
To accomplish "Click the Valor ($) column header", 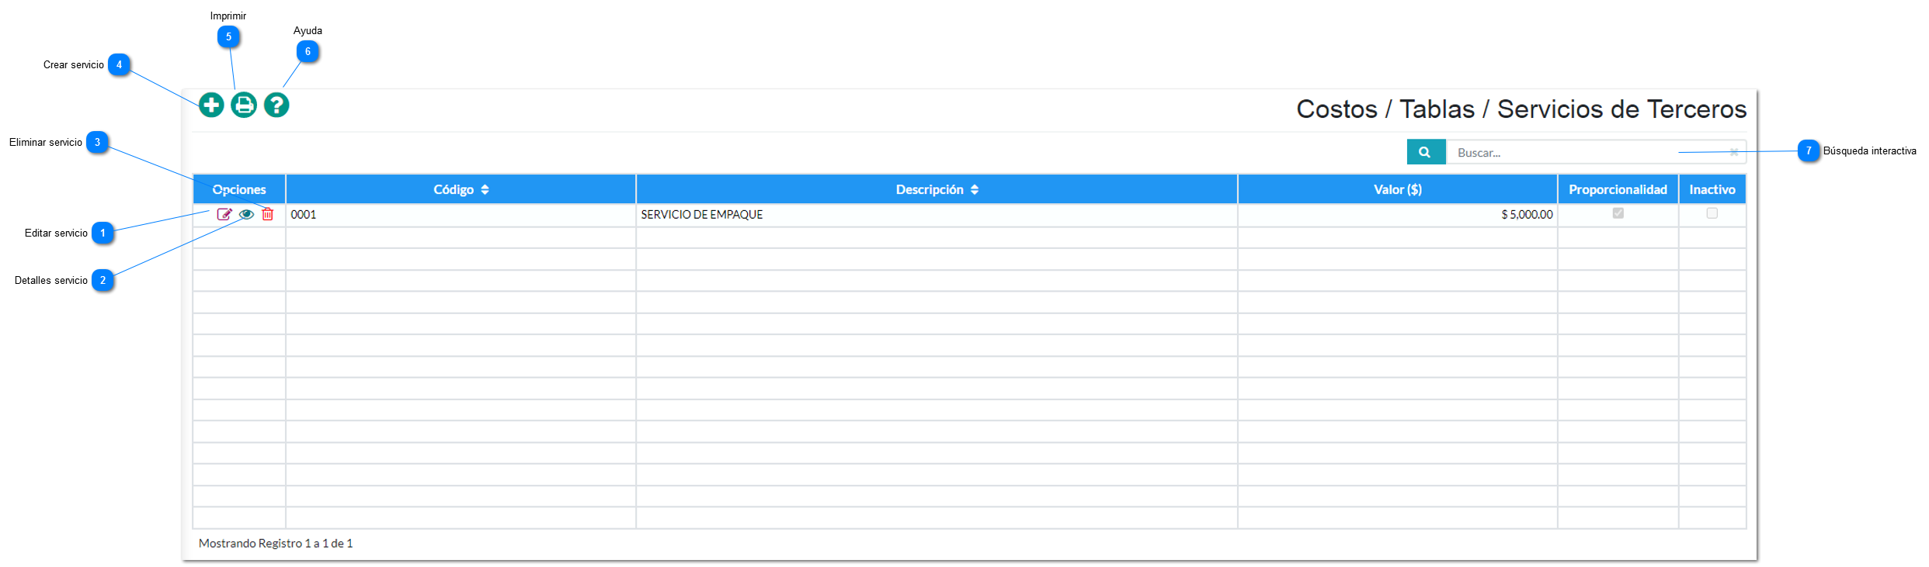I will coord(1398,189).
